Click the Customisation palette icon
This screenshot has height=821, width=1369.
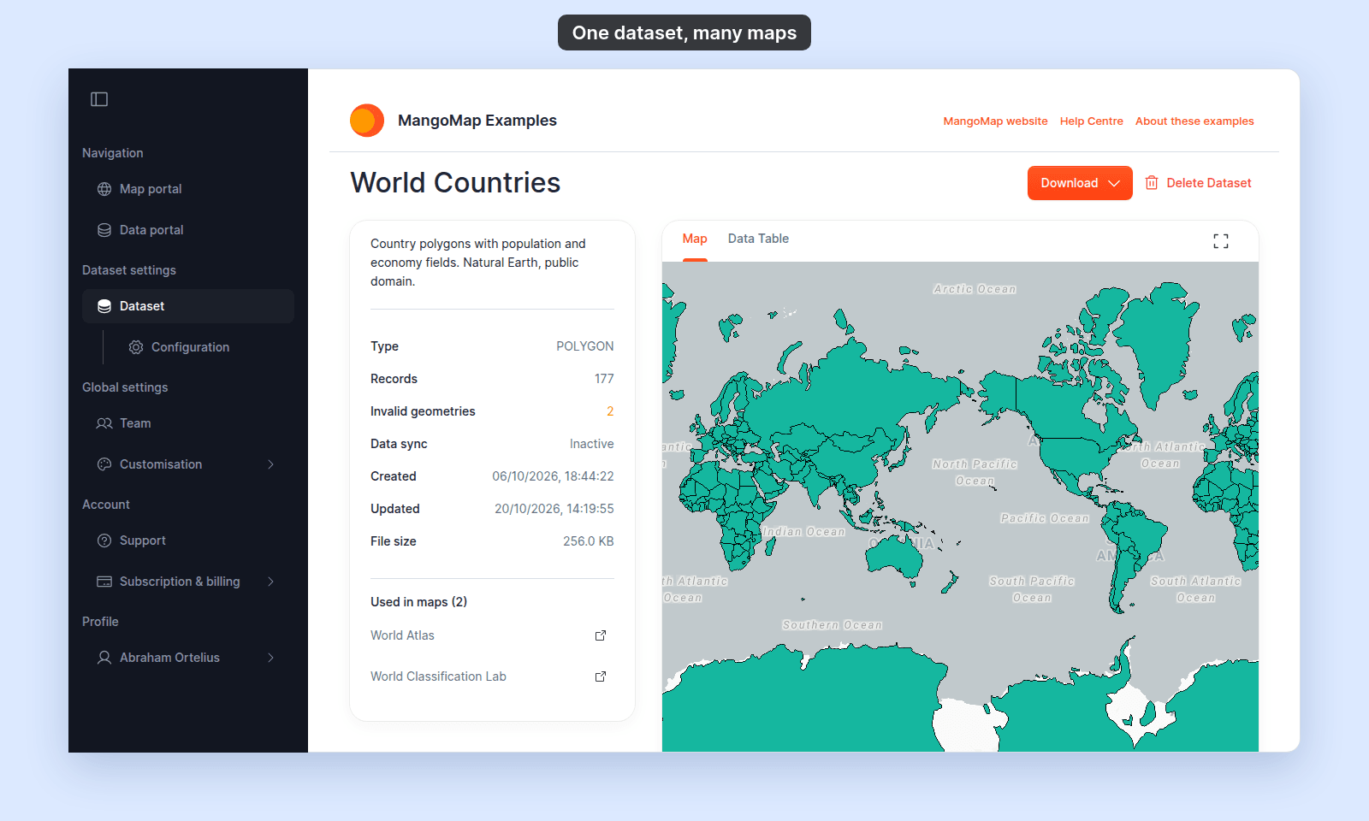click(x=104, y=464)
